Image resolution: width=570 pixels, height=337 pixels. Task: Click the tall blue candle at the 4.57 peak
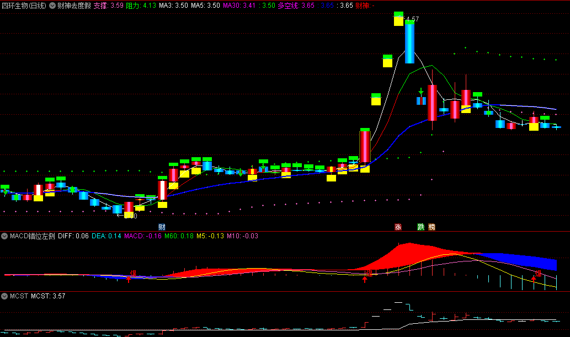(x=409, y=44)
